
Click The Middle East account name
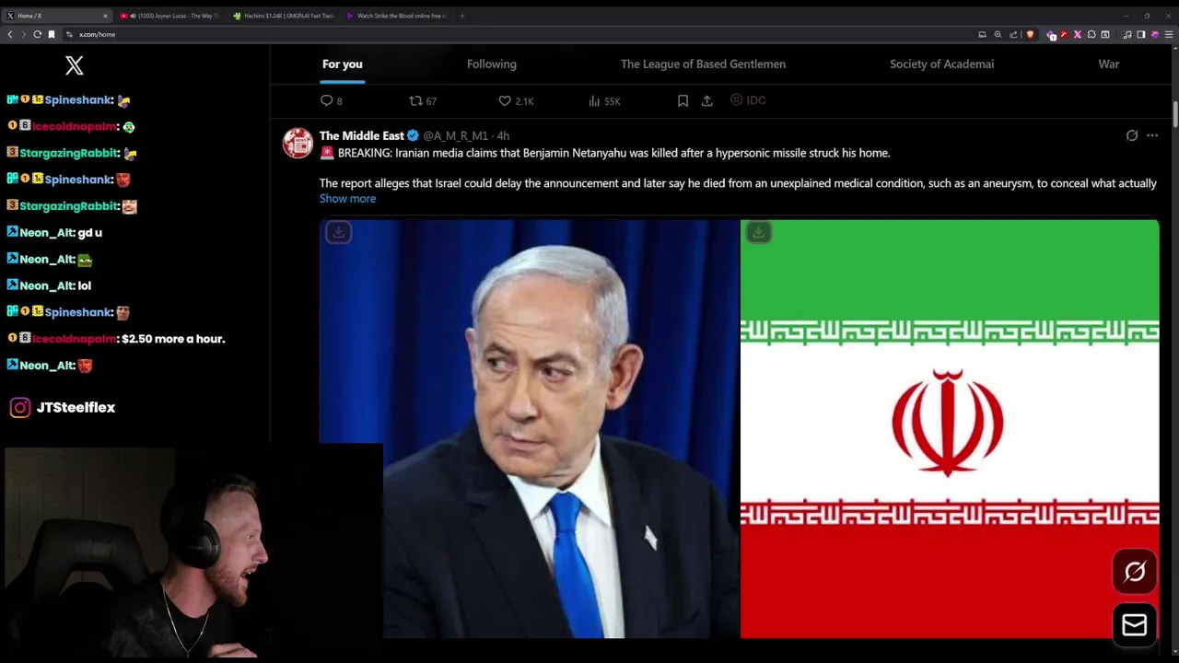362,135
